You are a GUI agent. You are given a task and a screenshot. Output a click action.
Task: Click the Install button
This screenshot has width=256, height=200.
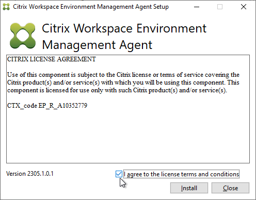click(x=189, y=188)
